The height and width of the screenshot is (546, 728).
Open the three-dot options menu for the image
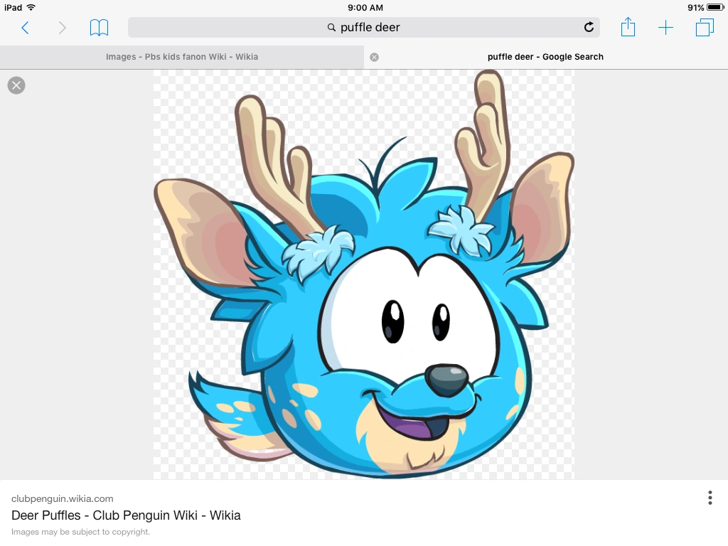pyautogui.click(x=710, y=498)
